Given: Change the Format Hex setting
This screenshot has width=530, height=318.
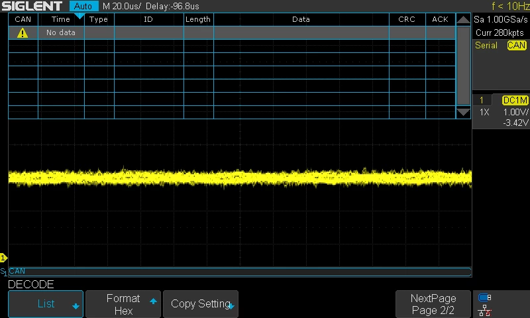Looking at the screenshot, I should 123,304.
